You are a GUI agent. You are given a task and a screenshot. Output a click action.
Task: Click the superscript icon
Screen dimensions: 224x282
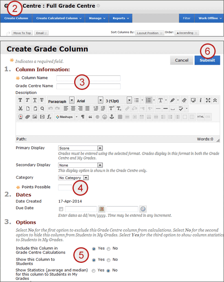(x=112, y=109)
